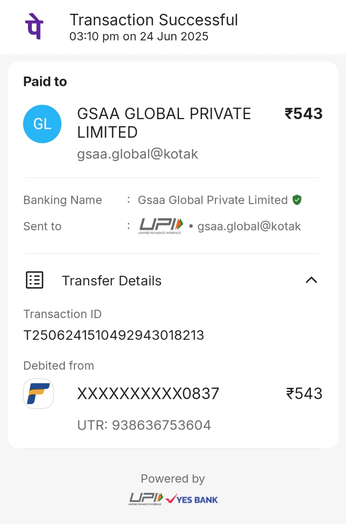The height and width of the screenshot is (524, 346).
Task: Tap the masked account number XXXXXXXXXX0837
Action: [x=148, y=394]
